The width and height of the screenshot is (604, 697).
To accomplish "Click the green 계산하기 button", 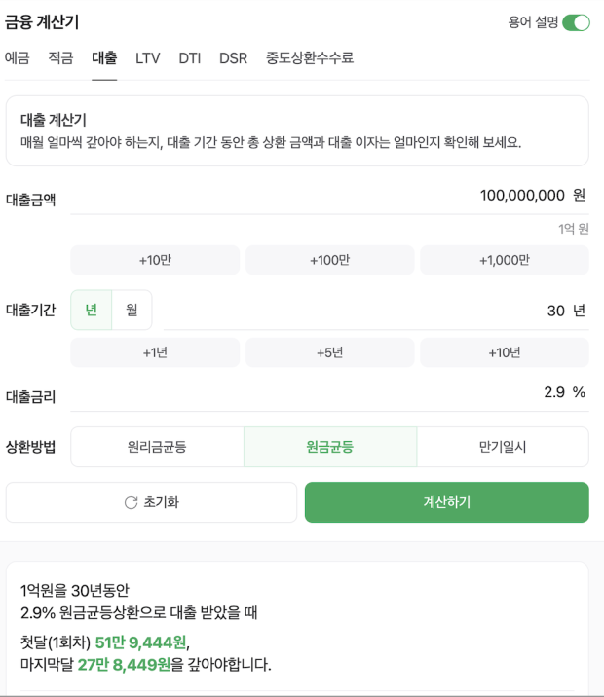I will point(447,502).
